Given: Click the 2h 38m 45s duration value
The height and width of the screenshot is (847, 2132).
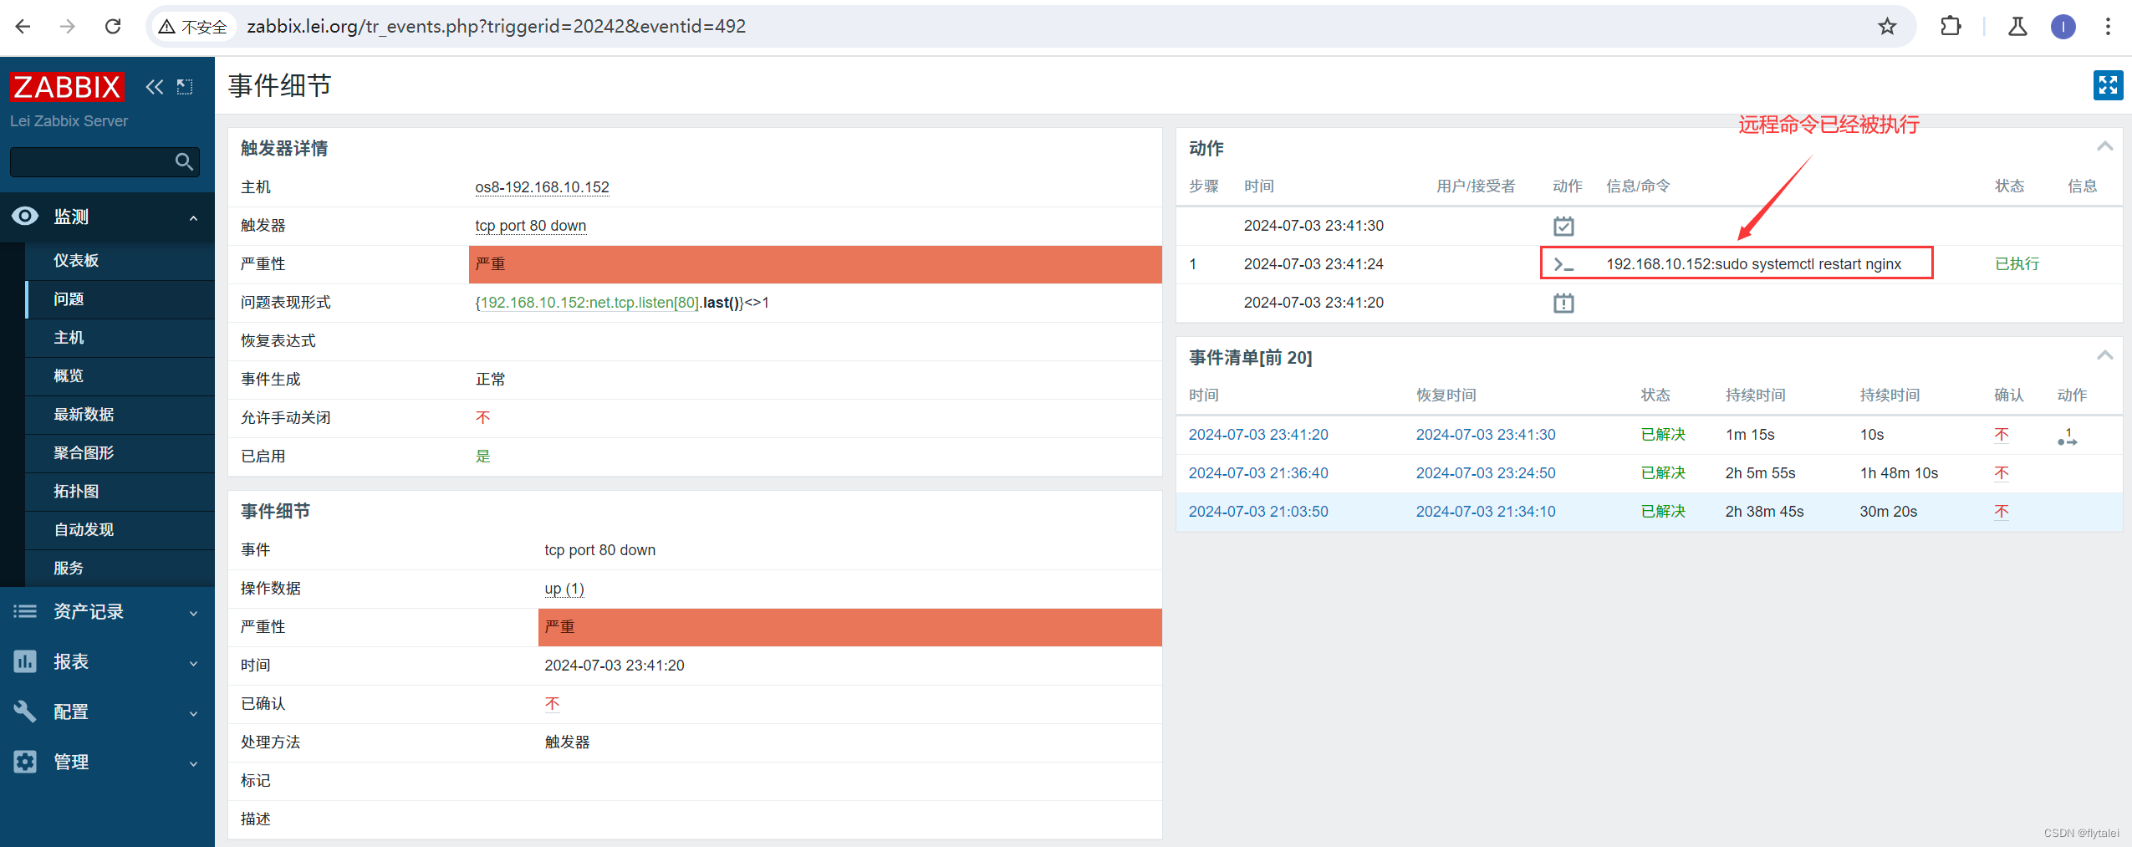Looking at the screenshot, I should [1764, 512].
